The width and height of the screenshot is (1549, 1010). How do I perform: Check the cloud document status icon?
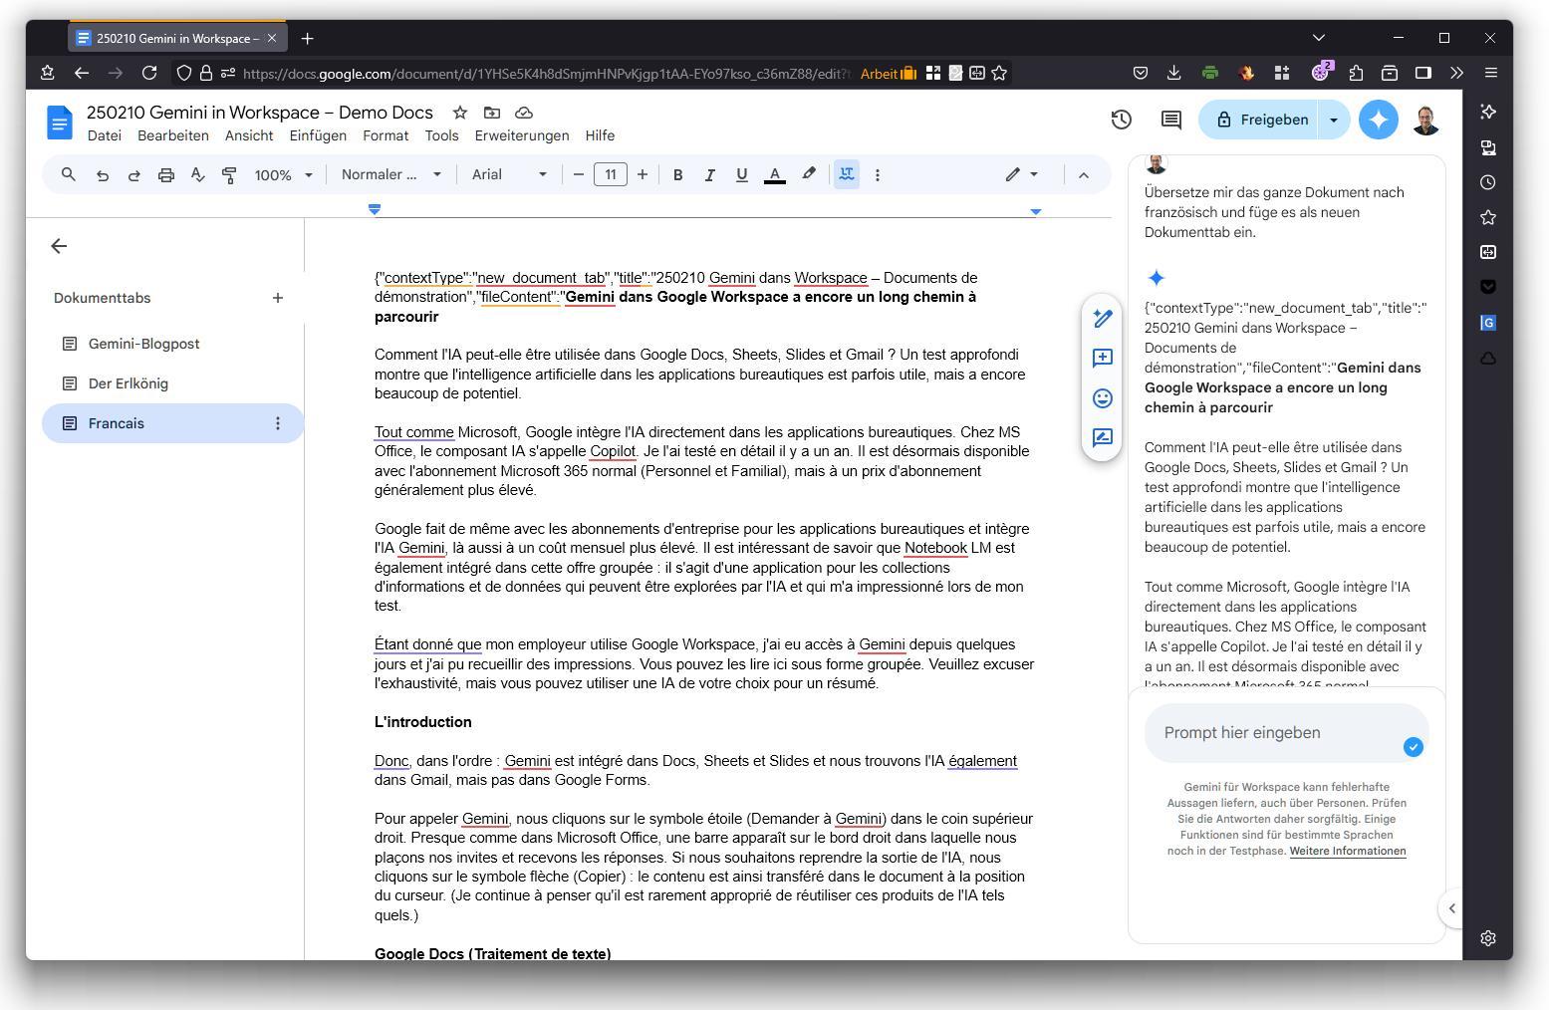point(524,113)
